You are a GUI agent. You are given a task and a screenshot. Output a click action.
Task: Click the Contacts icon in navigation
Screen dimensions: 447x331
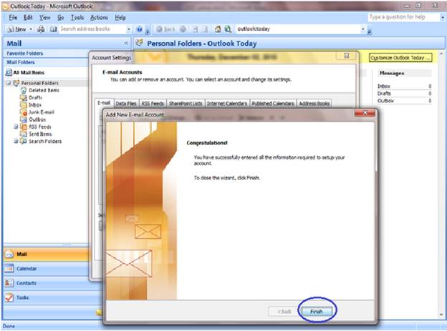tap(9, 283)
